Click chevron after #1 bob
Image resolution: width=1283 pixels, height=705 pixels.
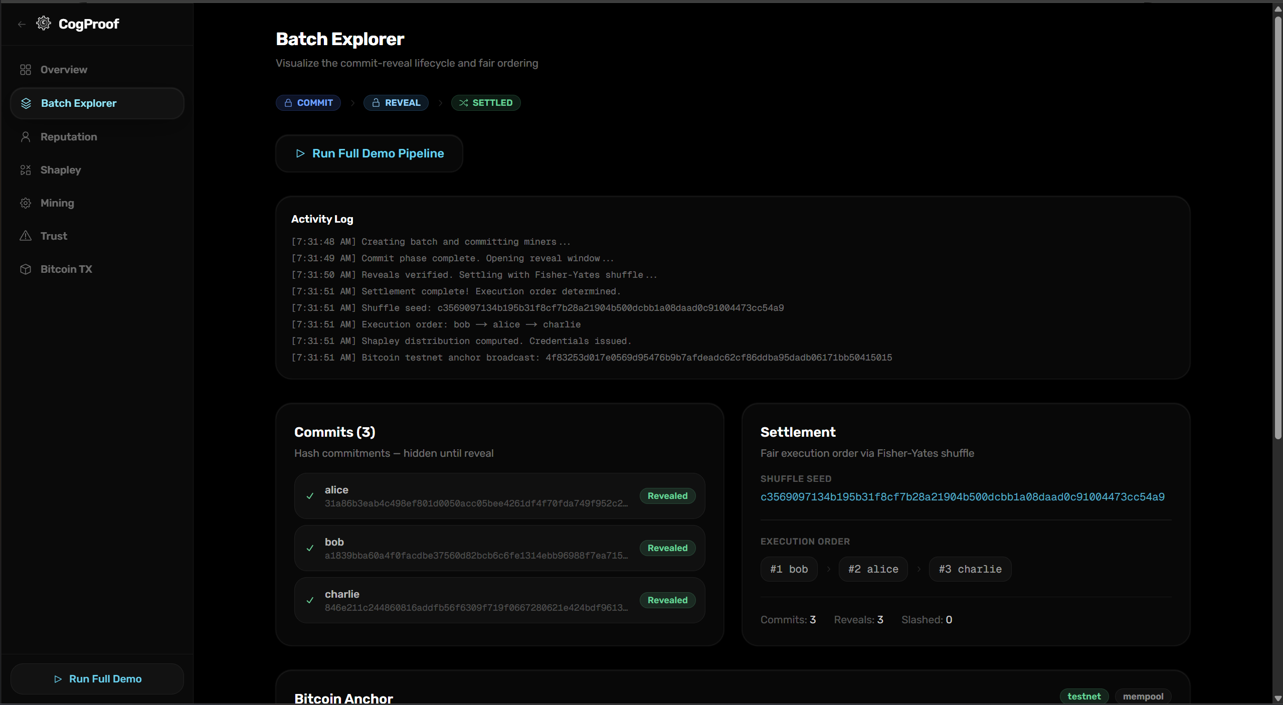(x=828, y=569)
